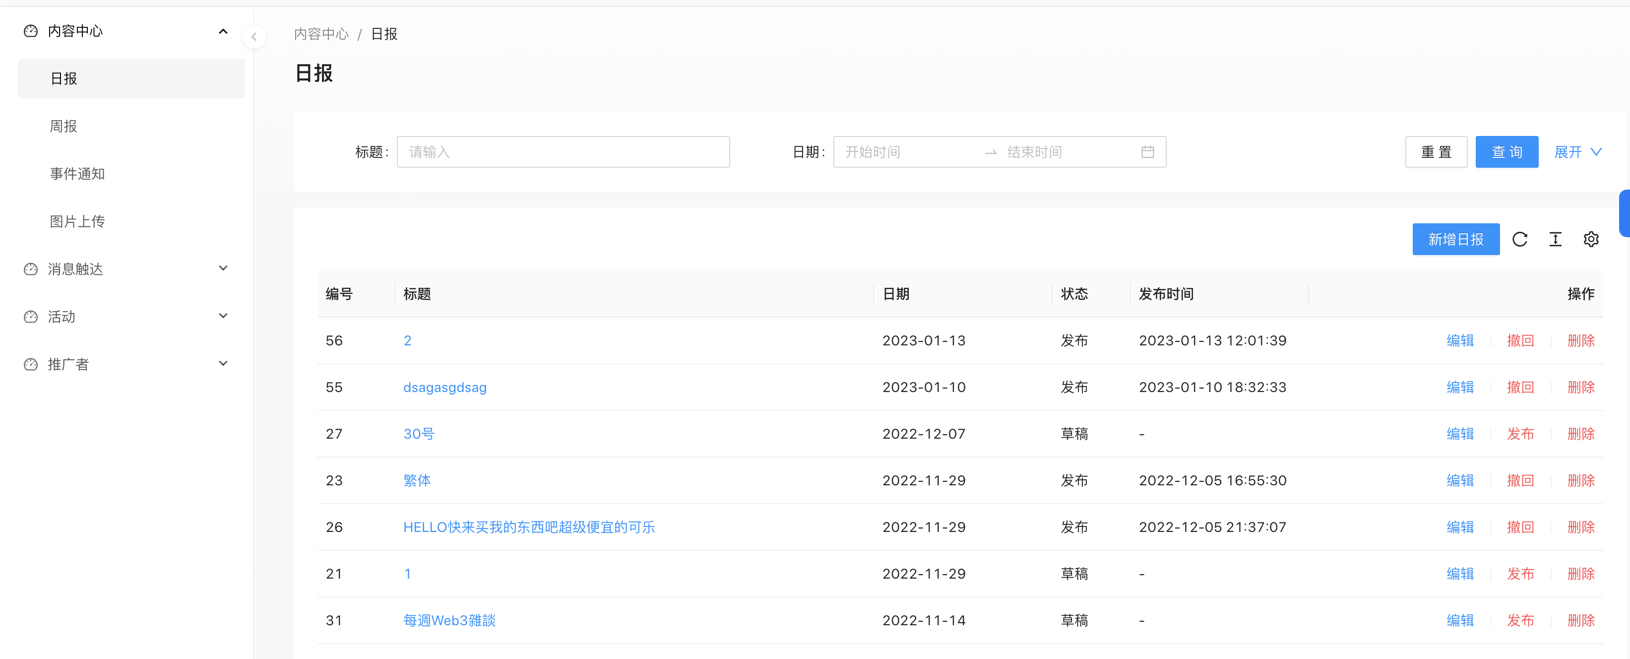Image resolution: width=1630 pixels, height=659 pixels.
Task: Click 编辑 for row 21
Action: pos(1460,574)
